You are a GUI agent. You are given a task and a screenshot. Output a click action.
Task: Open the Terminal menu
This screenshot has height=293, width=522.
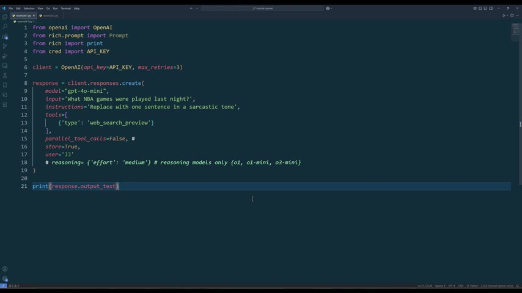coord(65,9)
